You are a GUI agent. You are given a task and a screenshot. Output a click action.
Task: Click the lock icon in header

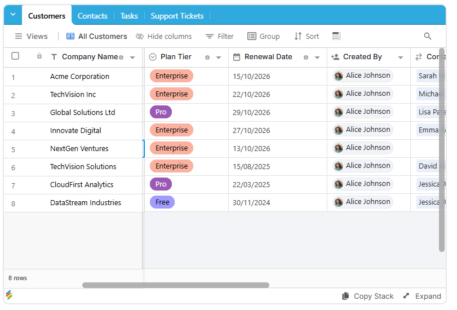[x=39, y=56]
